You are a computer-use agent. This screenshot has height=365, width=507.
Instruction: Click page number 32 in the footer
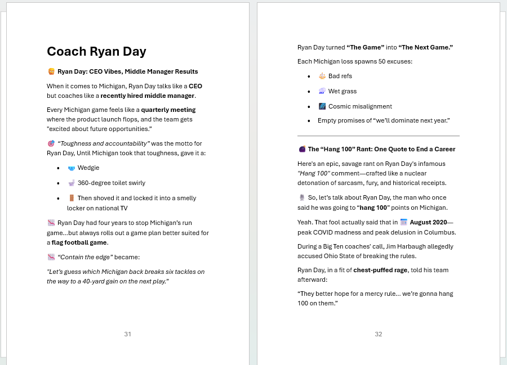click(x=379, y=334)
